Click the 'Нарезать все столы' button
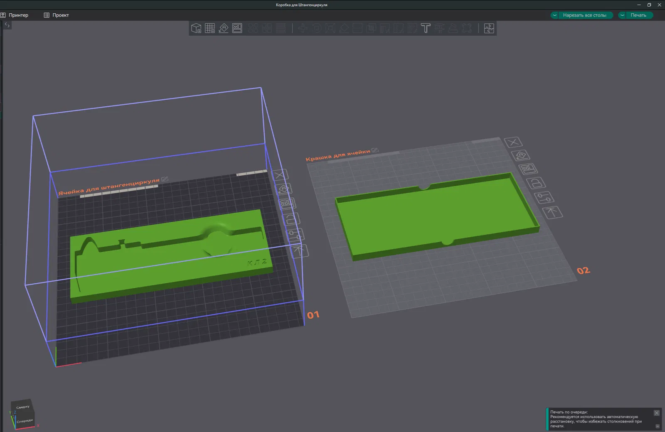Screen dimensions: 665x432 point(584,15)
